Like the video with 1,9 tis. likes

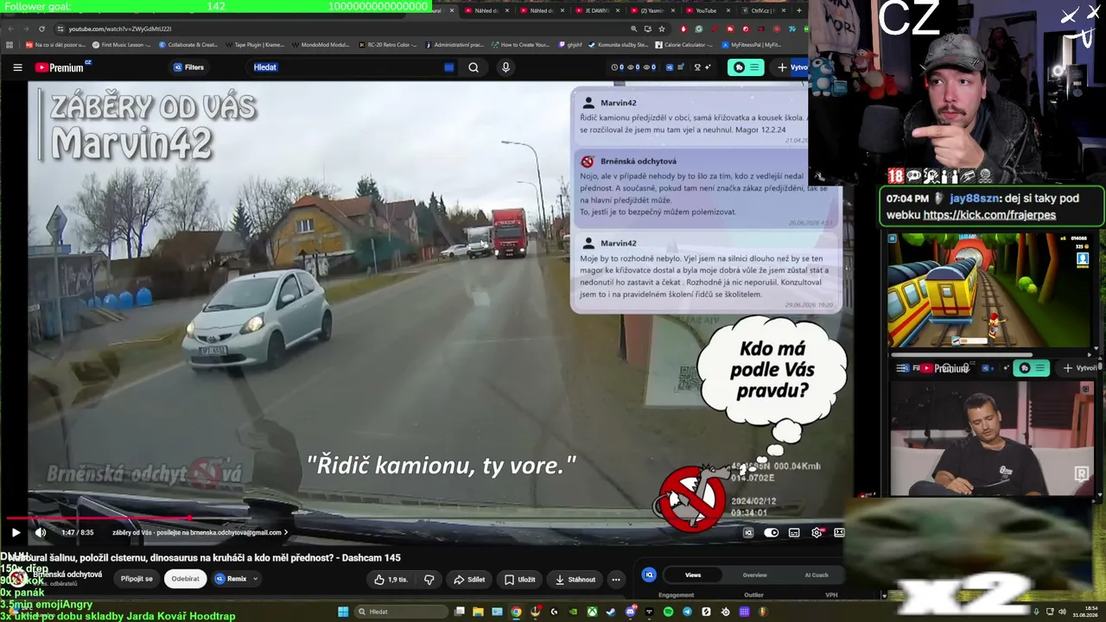(391, 580)
